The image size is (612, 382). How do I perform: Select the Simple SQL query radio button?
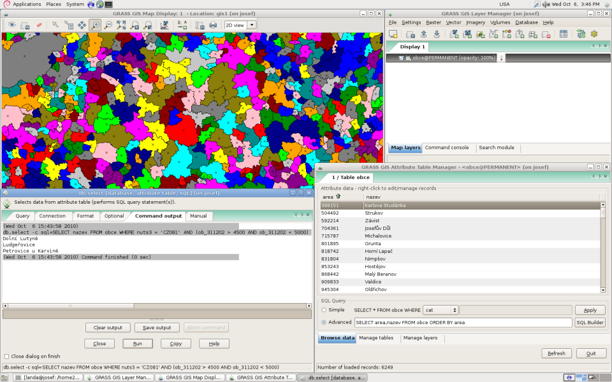click(x=324, y=310)
